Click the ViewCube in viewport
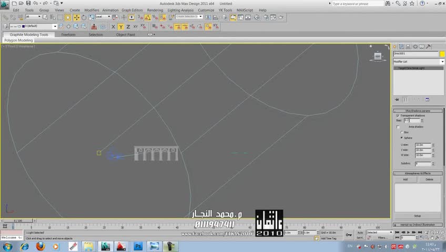Viewport: 446px width, 252px height. [x=378, y=56]
